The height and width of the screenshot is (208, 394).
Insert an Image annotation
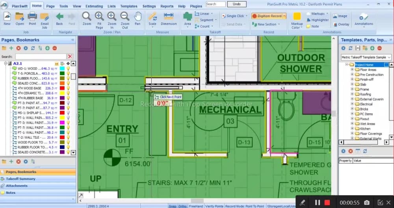pos(340,16)
